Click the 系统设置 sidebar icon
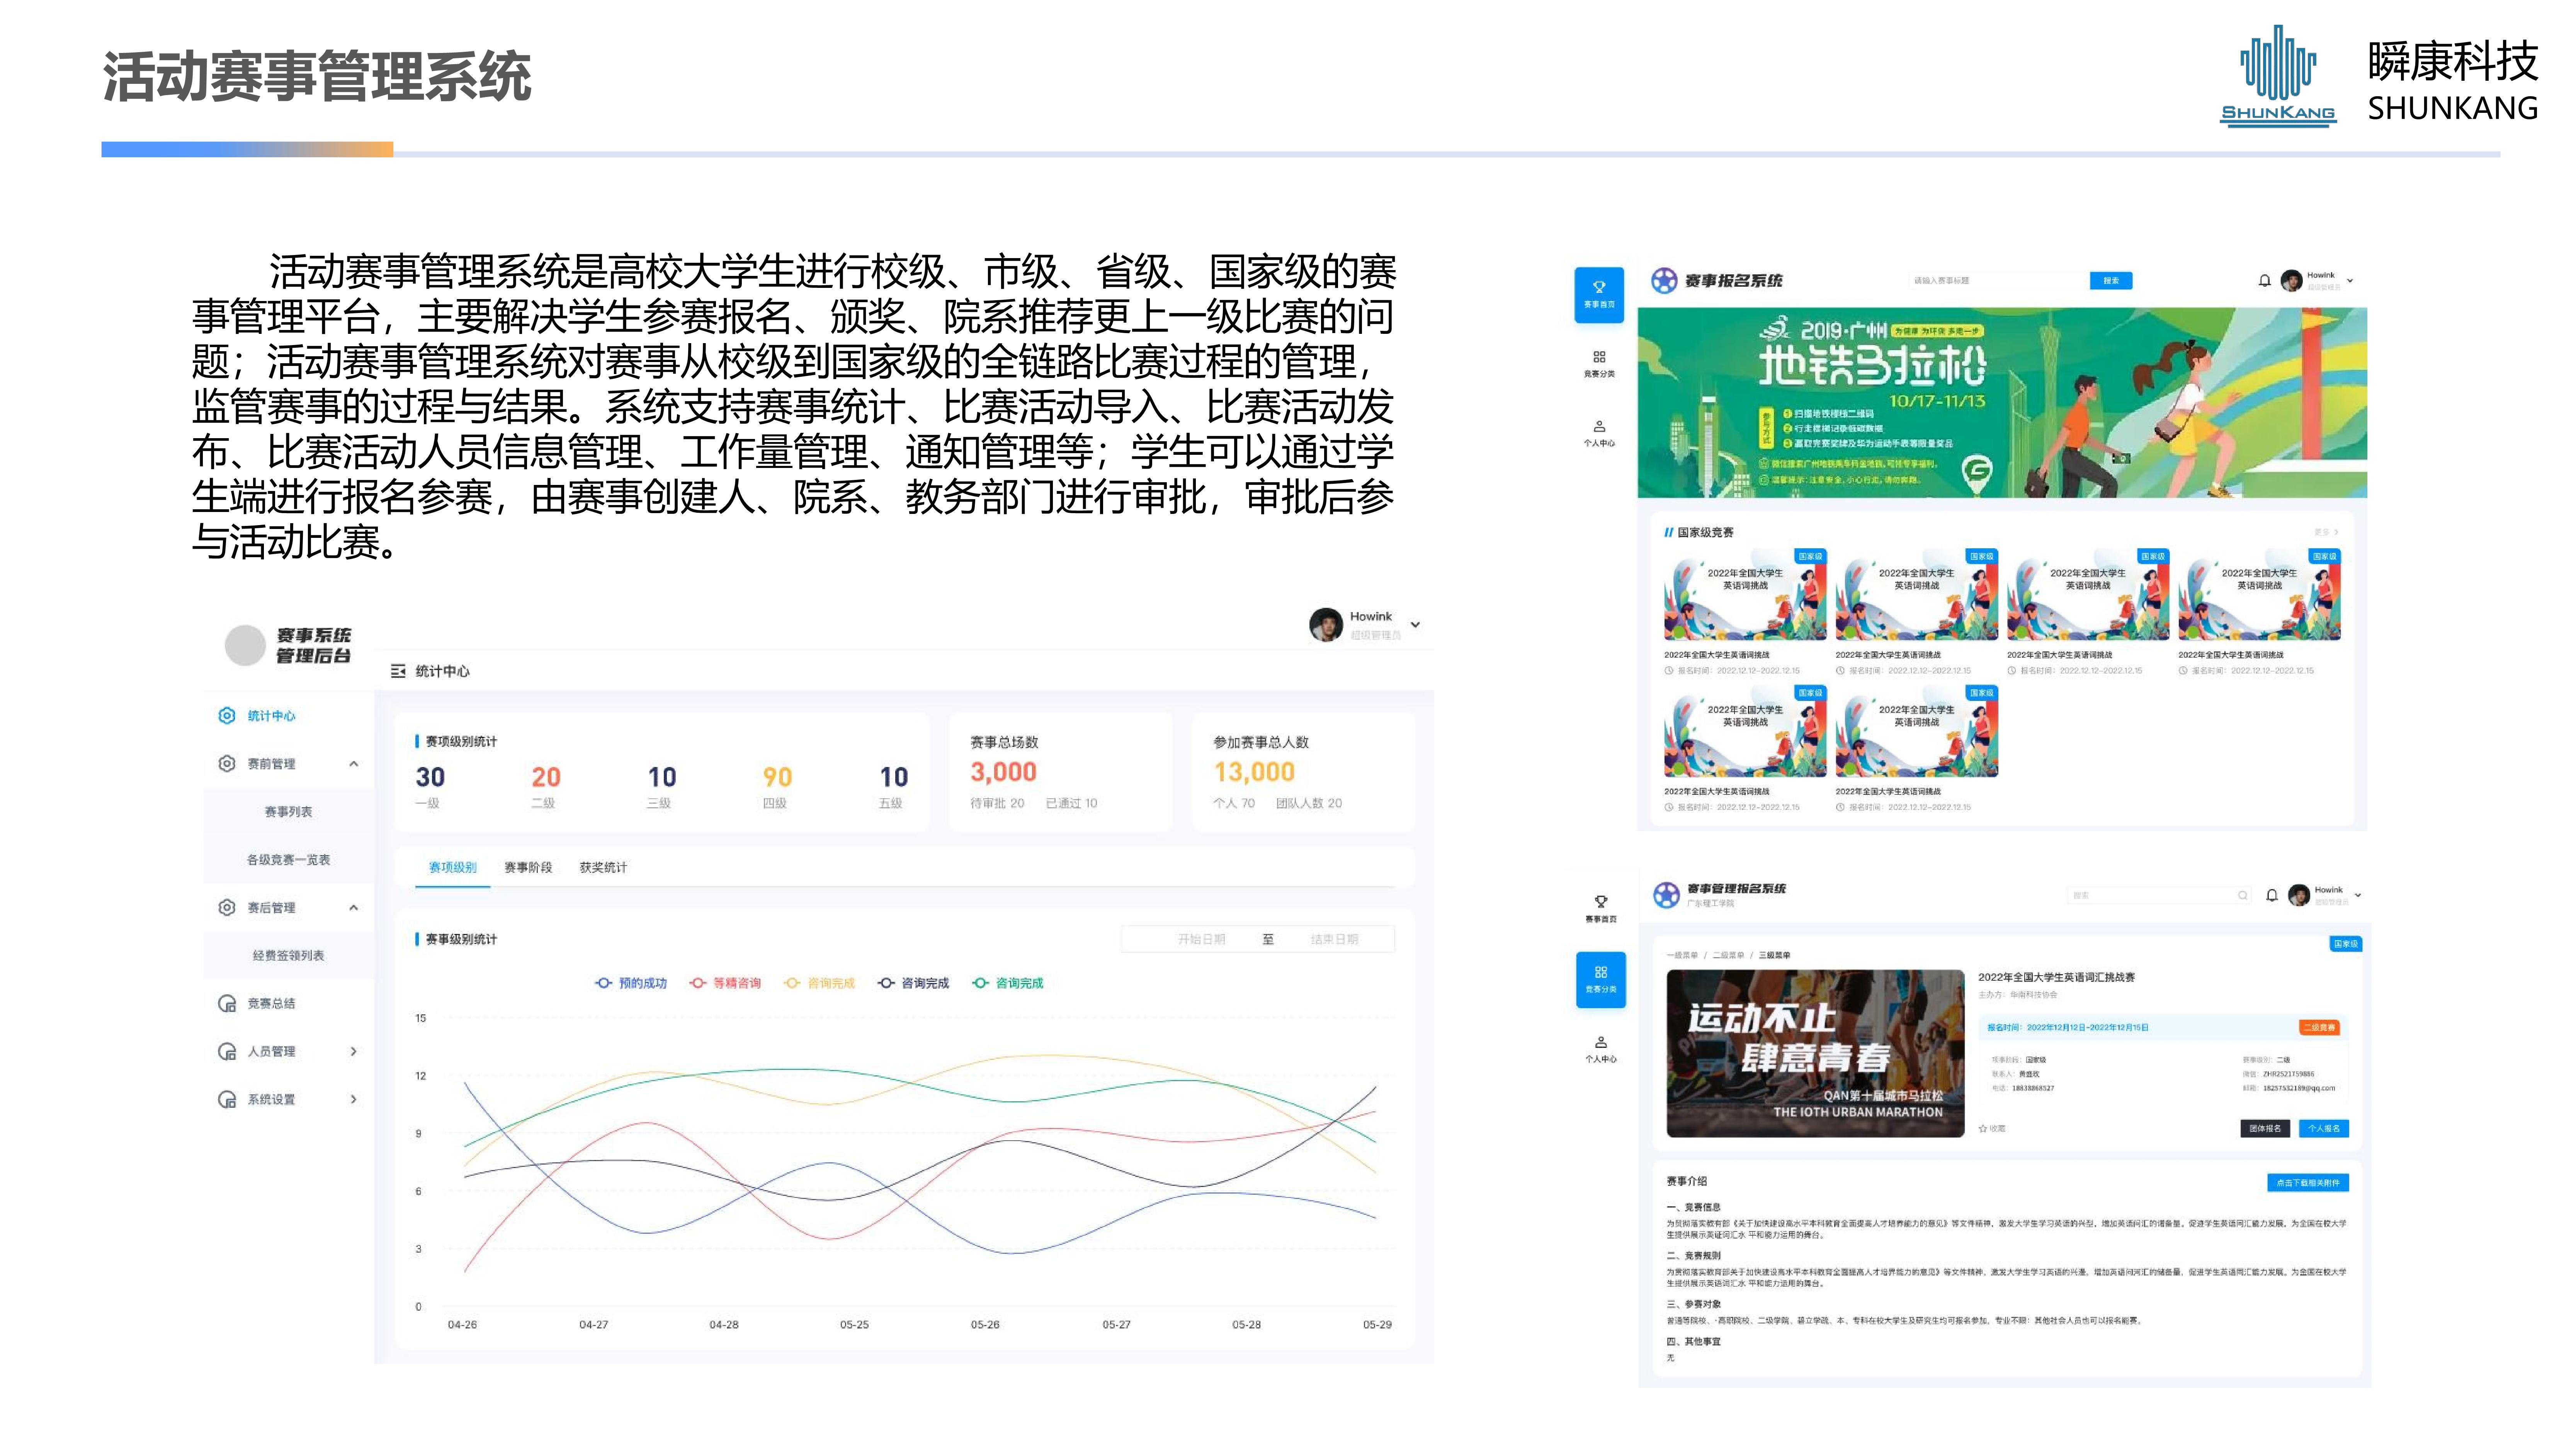Image resolution: width=2576 pixels, height=1449 pixels. [227, 1100]
